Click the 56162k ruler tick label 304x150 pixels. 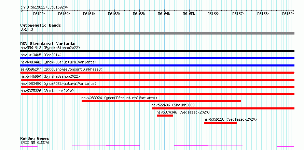click(x=114, y=14)
